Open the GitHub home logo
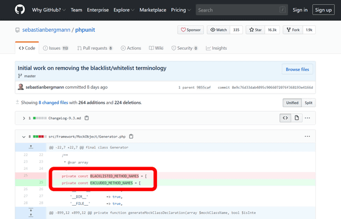Viewport: 341px width, 219px height. coord(19,10)
